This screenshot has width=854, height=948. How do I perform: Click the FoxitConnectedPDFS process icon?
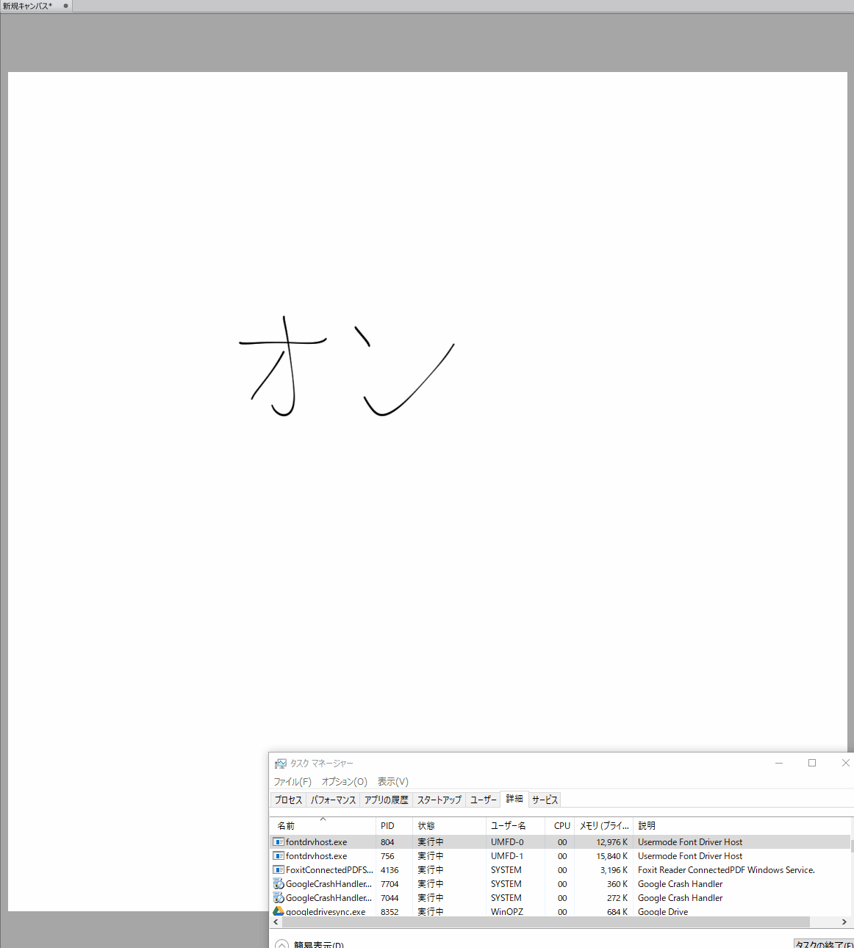(x=279, y=870)
